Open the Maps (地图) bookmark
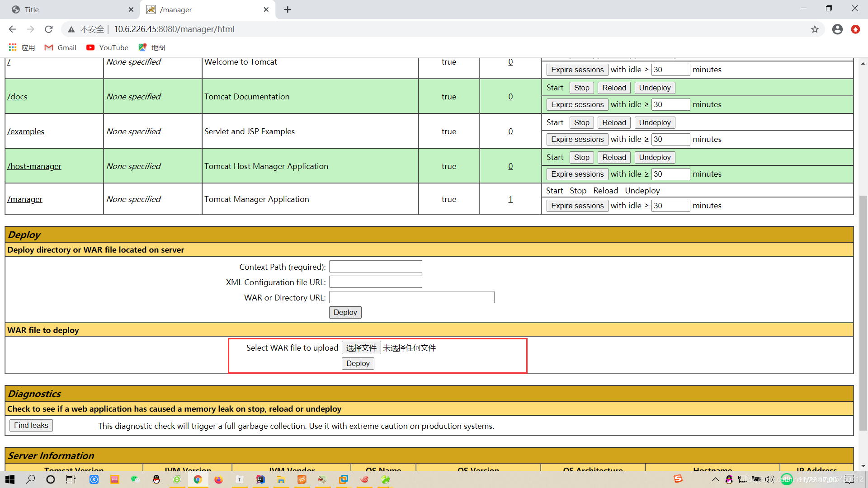 click(152, 47)
